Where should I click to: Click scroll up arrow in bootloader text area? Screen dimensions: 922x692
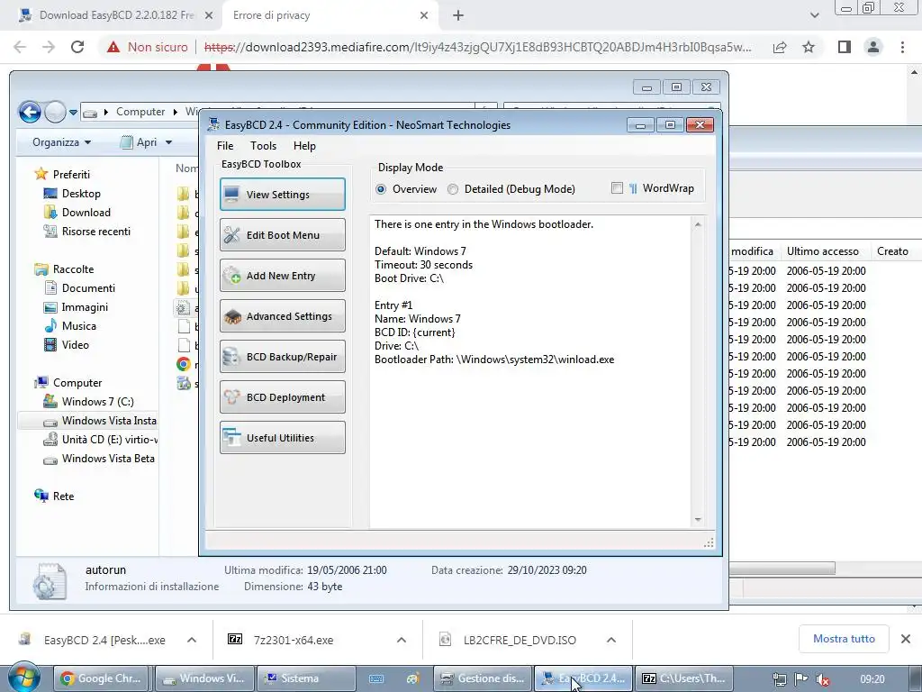tap(698, 224)
